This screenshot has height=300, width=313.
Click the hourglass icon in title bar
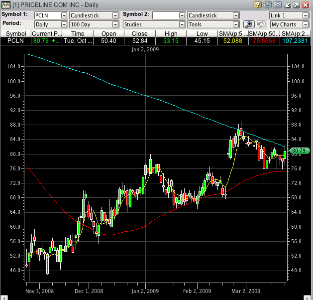tap(277, 4)
